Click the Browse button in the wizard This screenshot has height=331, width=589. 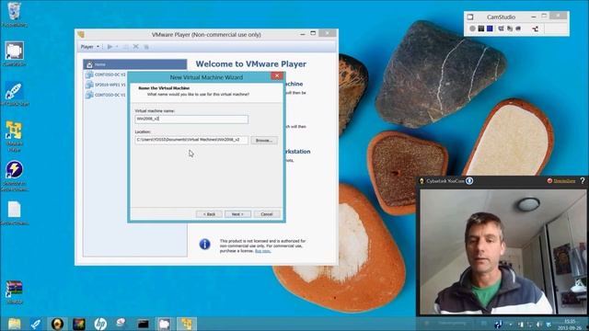click(264, 140)
